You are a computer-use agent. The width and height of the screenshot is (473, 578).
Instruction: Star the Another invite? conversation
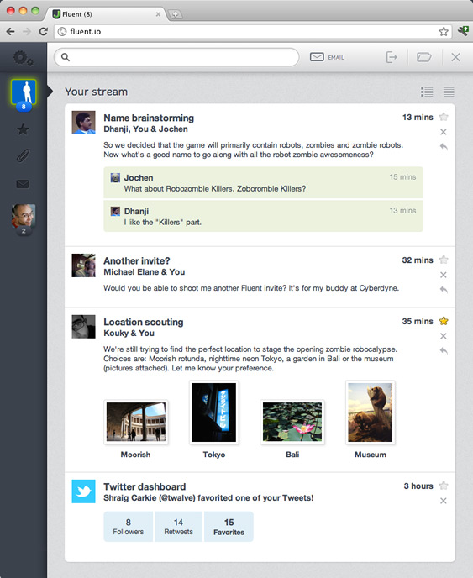tap(444, 260)
